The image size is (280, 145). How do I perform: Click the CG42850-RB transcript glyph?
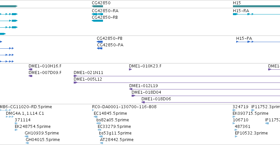point(97,21)
